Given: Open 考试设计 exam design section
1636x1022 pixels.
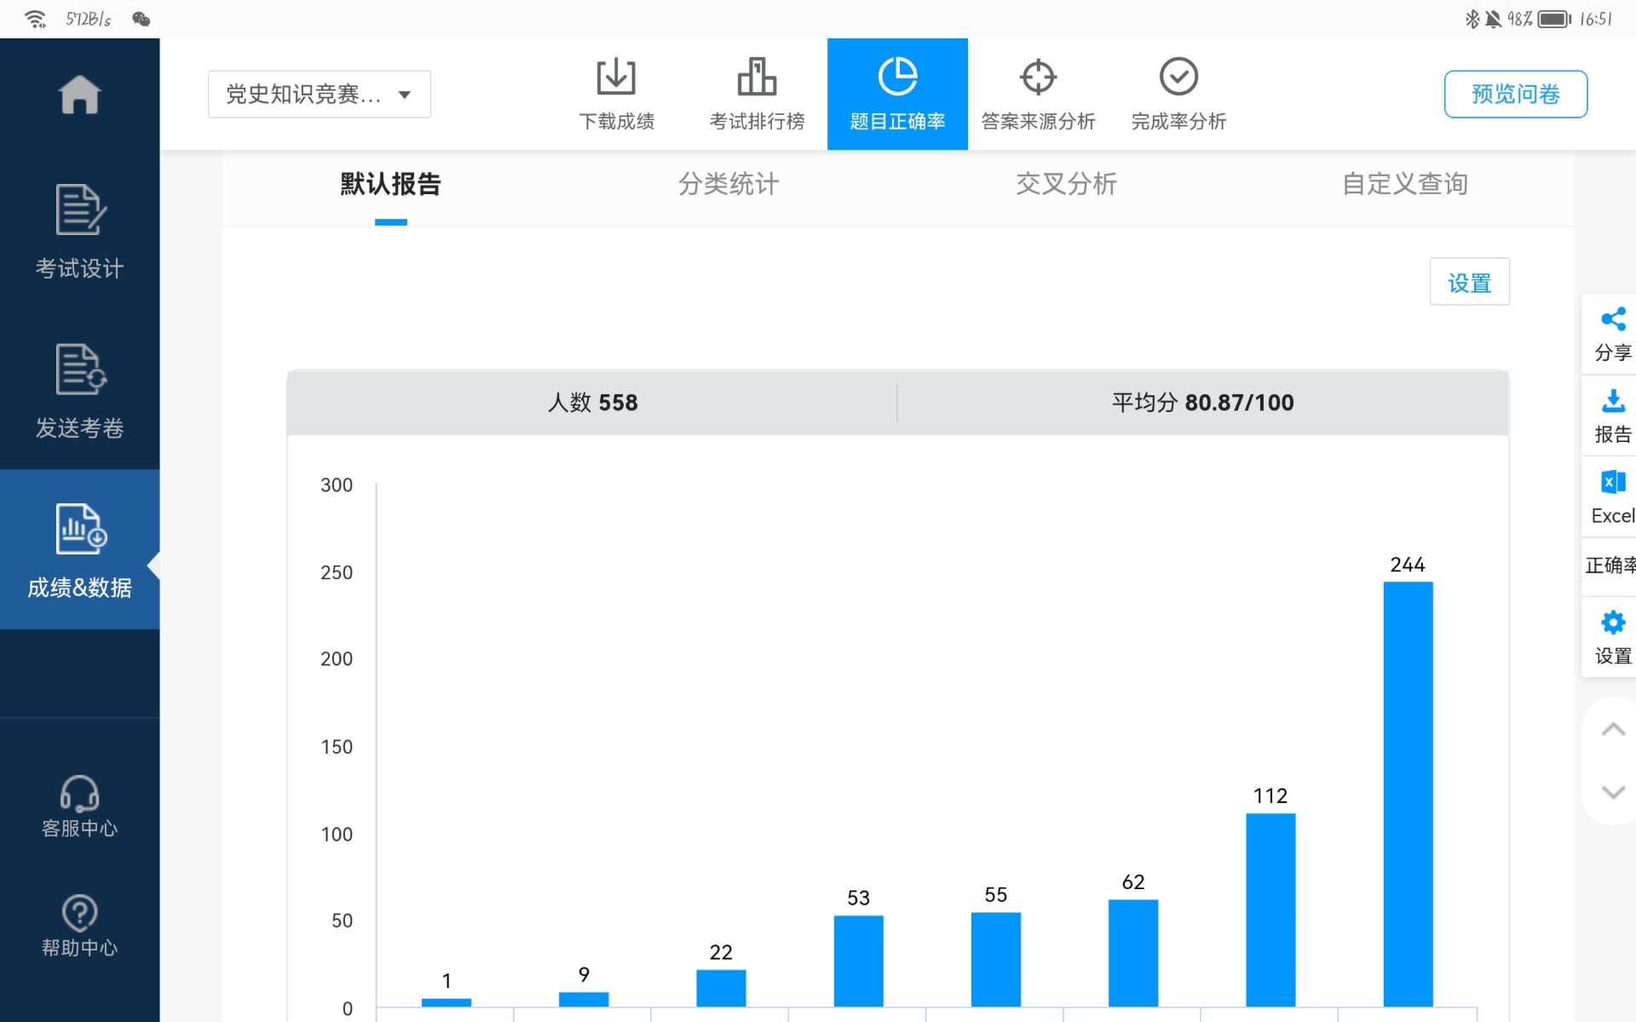Looking at the screenshot, I should pos(79,230).
